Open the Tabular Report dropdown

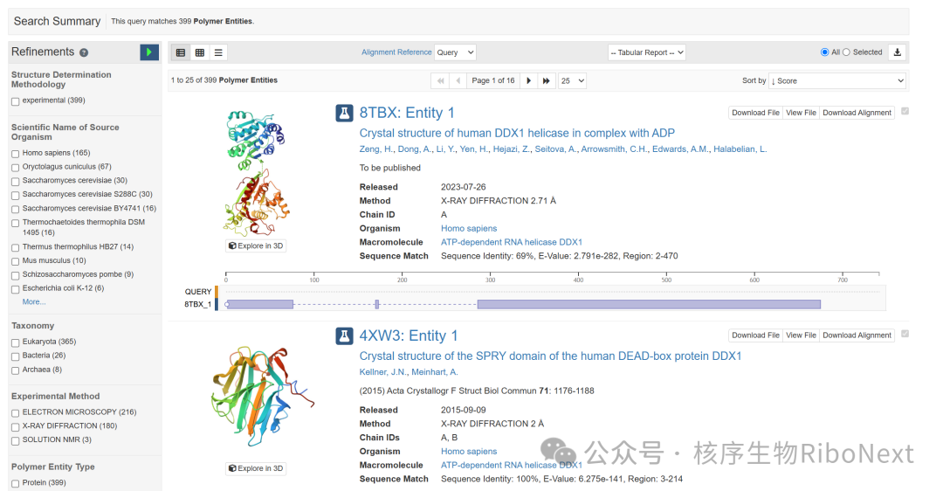pyautogui.click(x=646, y=52)
